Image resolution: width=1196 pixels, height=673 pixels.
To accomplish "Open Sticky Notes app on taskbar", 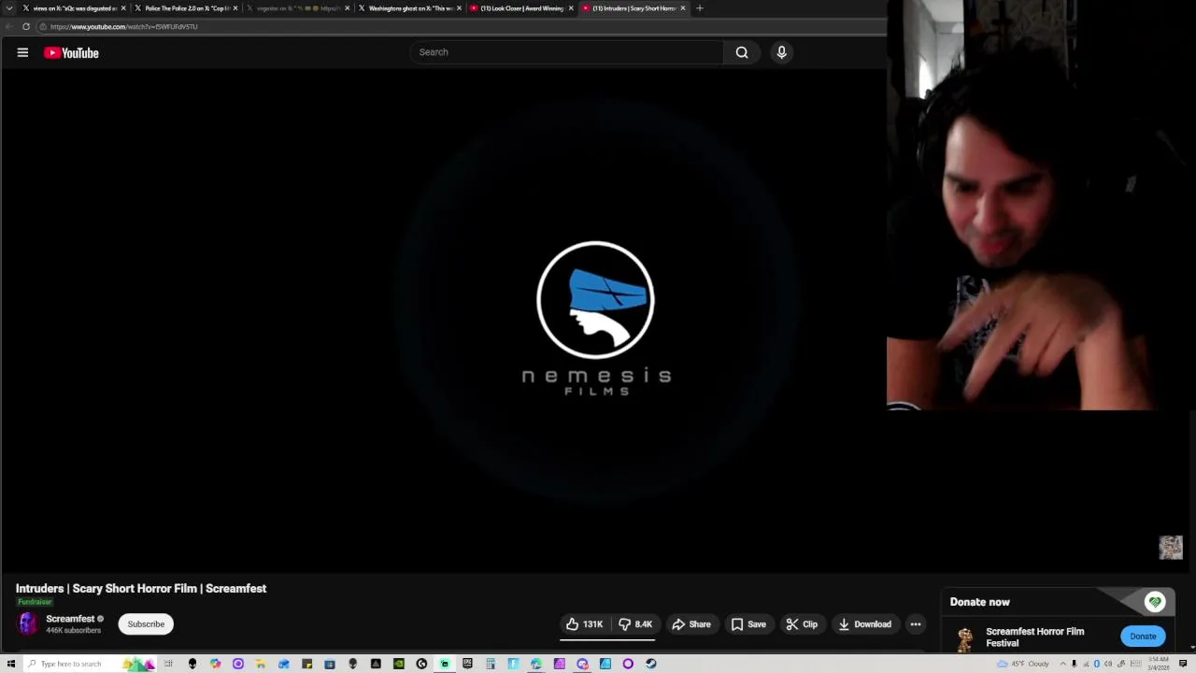I will click(307, 664).
